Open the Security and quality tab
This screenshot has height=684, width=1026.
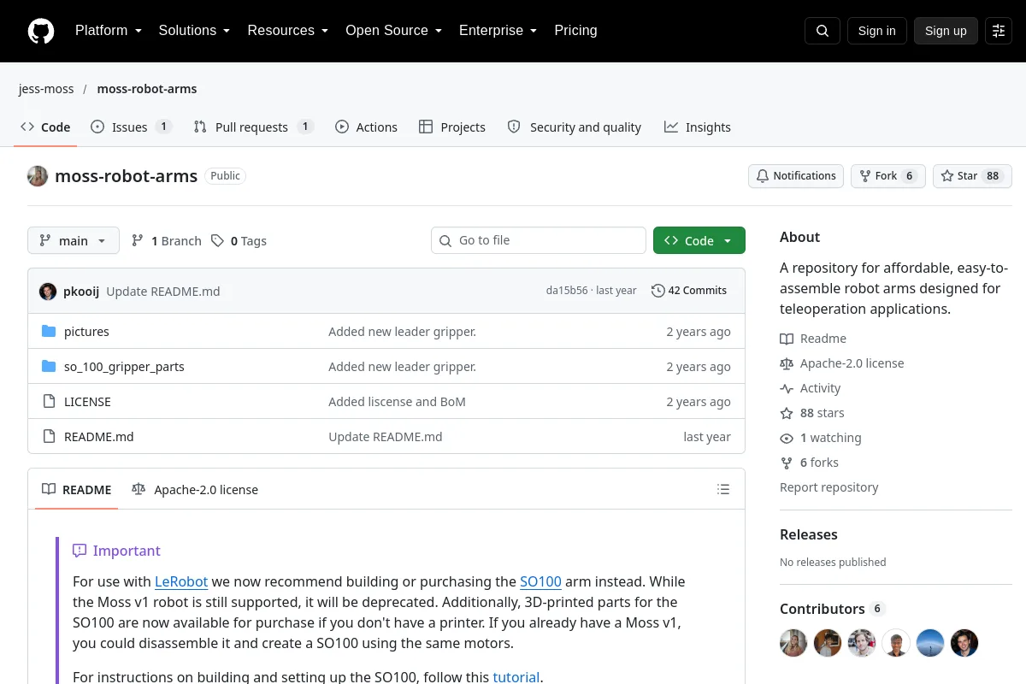tap(574, 127)
